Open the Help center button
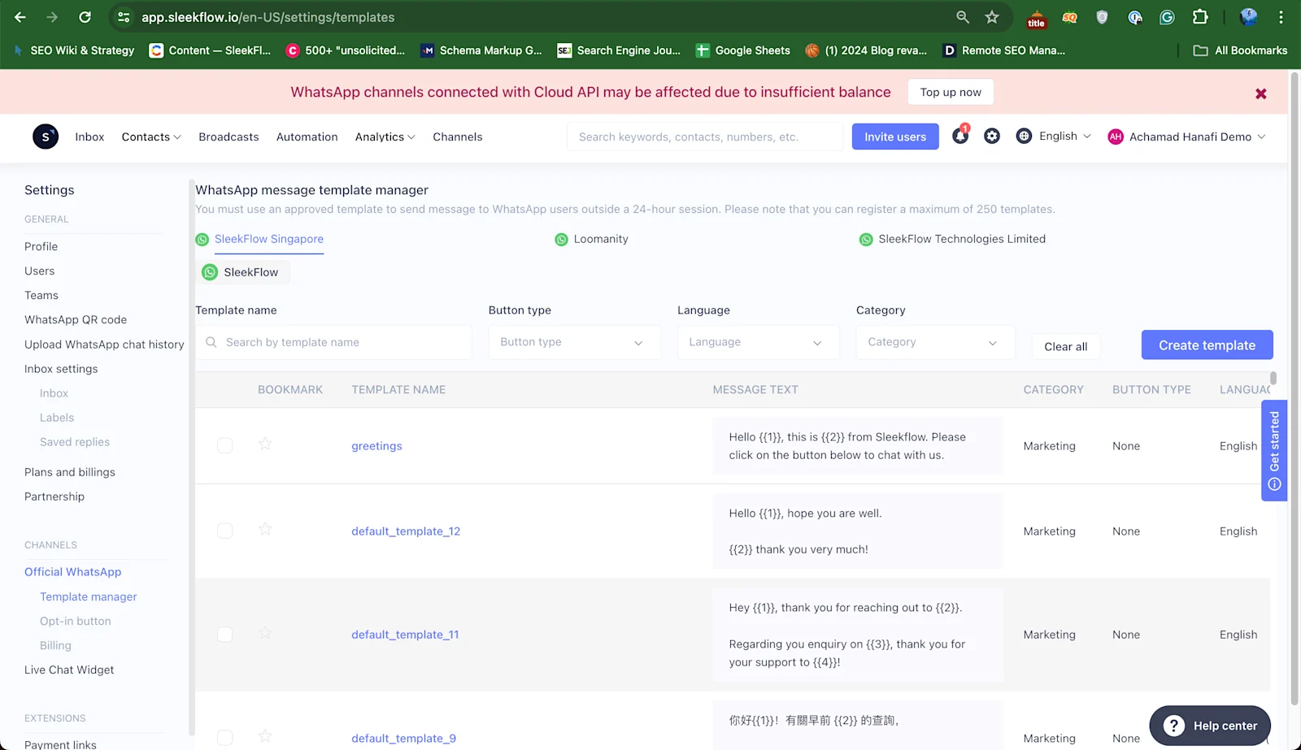Viewport: 1301px width, 750px height. click(1210, 726)
